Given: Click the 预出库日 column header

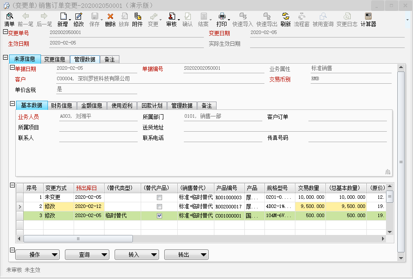Looking at the screenshot, I should (89, 188).
